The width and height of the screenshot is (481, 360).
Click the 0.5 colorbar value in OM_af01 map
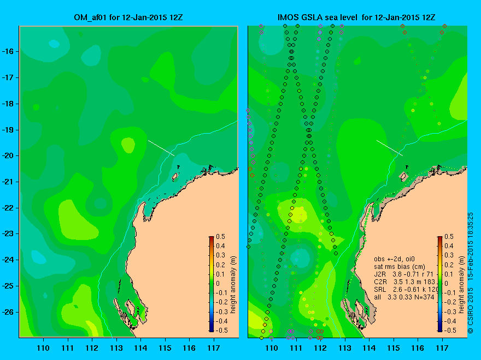220,237
